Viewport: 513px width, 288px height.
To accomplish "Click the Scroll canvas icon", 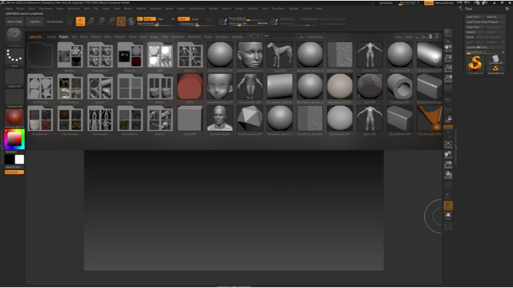I will pos(448,48).
